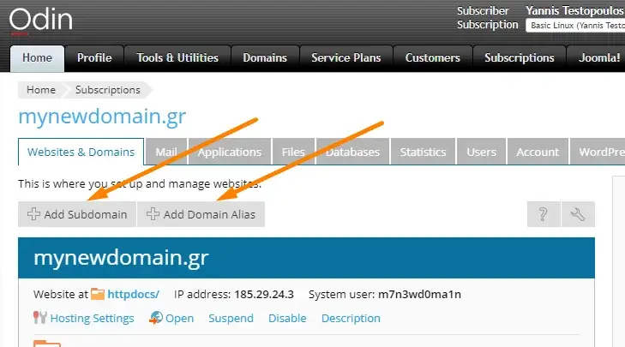Click the Description link
Viewport: 625px width, 347px height.
tap(352, 319)
